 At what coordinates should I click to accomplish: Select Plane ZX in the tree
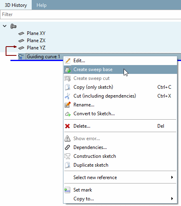coord(36,41)
